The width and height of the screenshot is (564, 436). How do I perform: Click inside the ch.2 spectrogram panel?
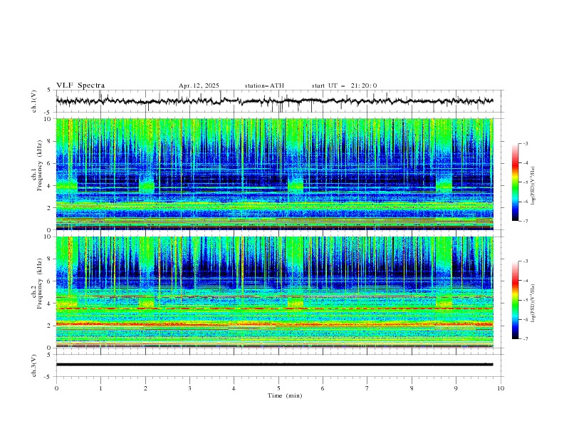(274, 292)
